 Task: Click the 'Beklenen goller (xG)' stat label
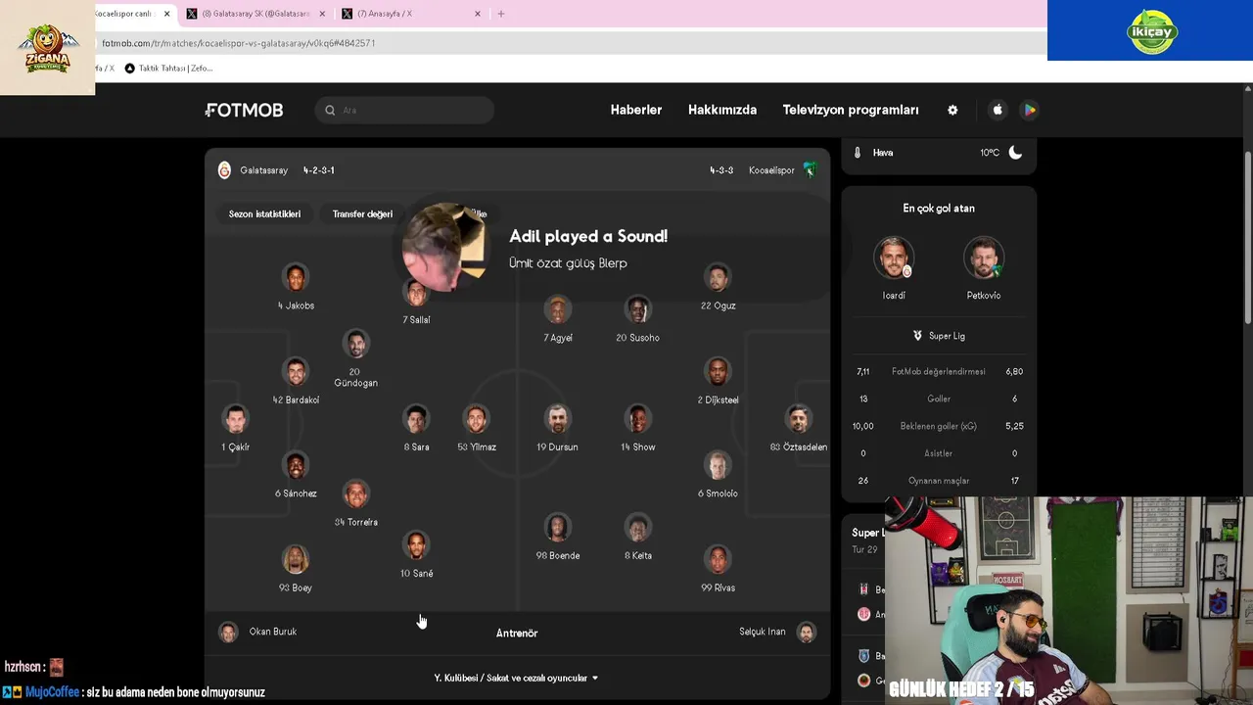pyautogui.click(x=939, y=426)
